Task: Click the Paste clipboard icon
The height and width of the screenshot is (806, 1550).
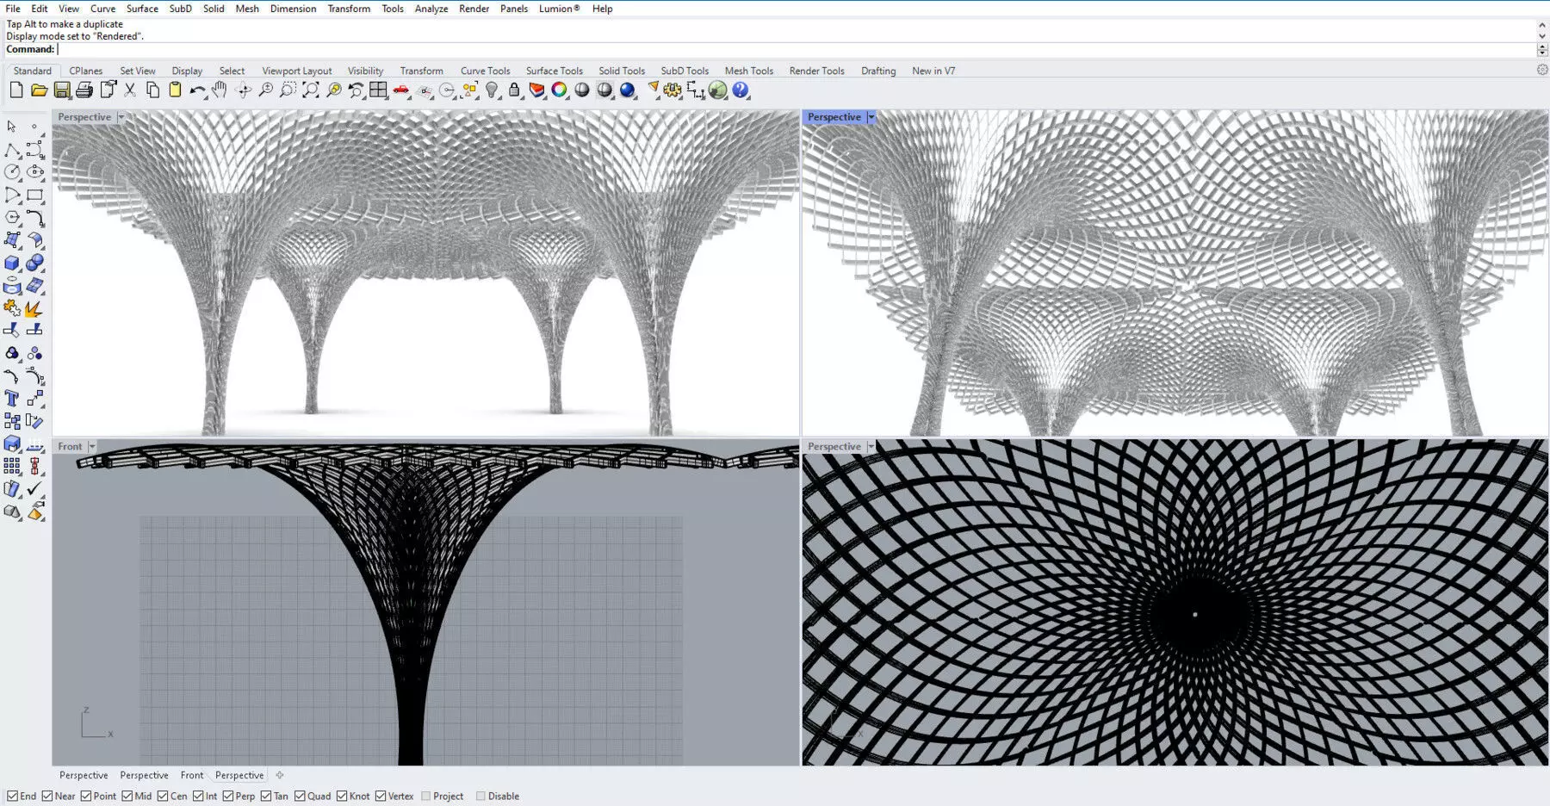Action: tap(175, 90)
